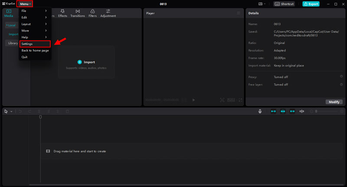Toggle the linkage button in timeline toolbar

292,111
